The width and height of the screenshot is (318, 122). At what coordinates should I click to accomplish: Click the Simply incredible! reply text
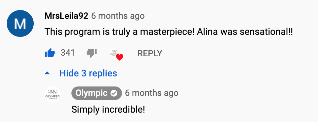coord(108,110)
